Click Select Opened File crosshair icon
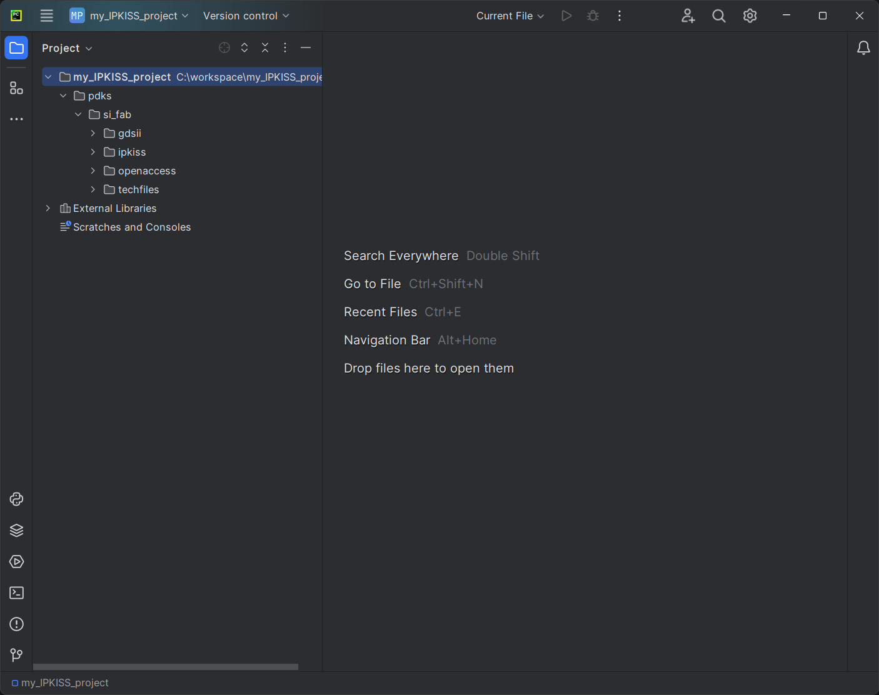This screenshot has width=879, height=695. tap(224, 48)
